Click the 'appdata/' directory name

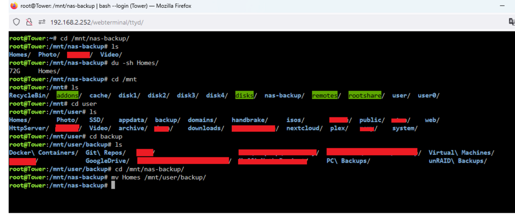coord(133,120)
